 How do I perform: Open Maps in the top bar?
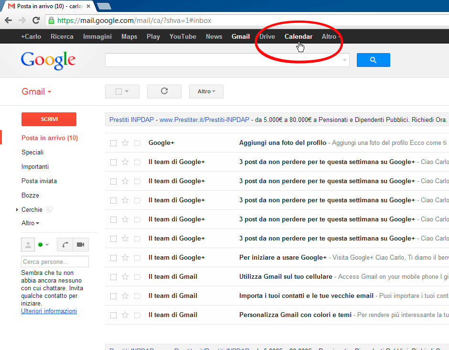[x=129, y=37]
